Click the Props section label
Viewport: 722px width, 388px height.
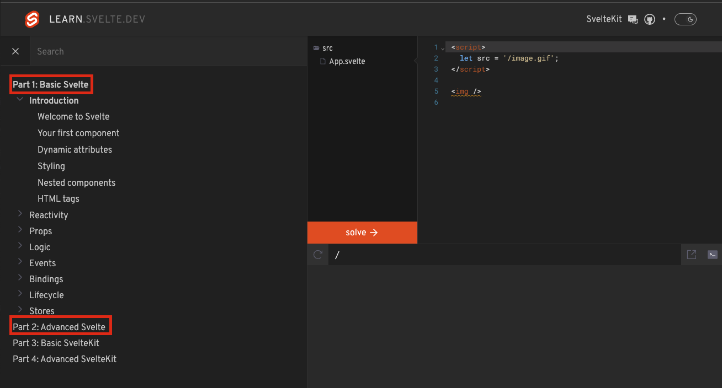point(40,231)
